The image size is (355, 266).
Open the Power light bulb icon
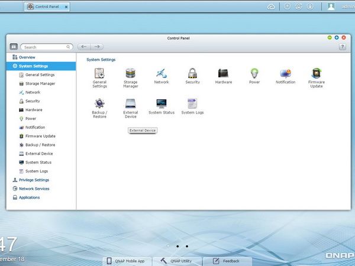click(x=254, y=73)
